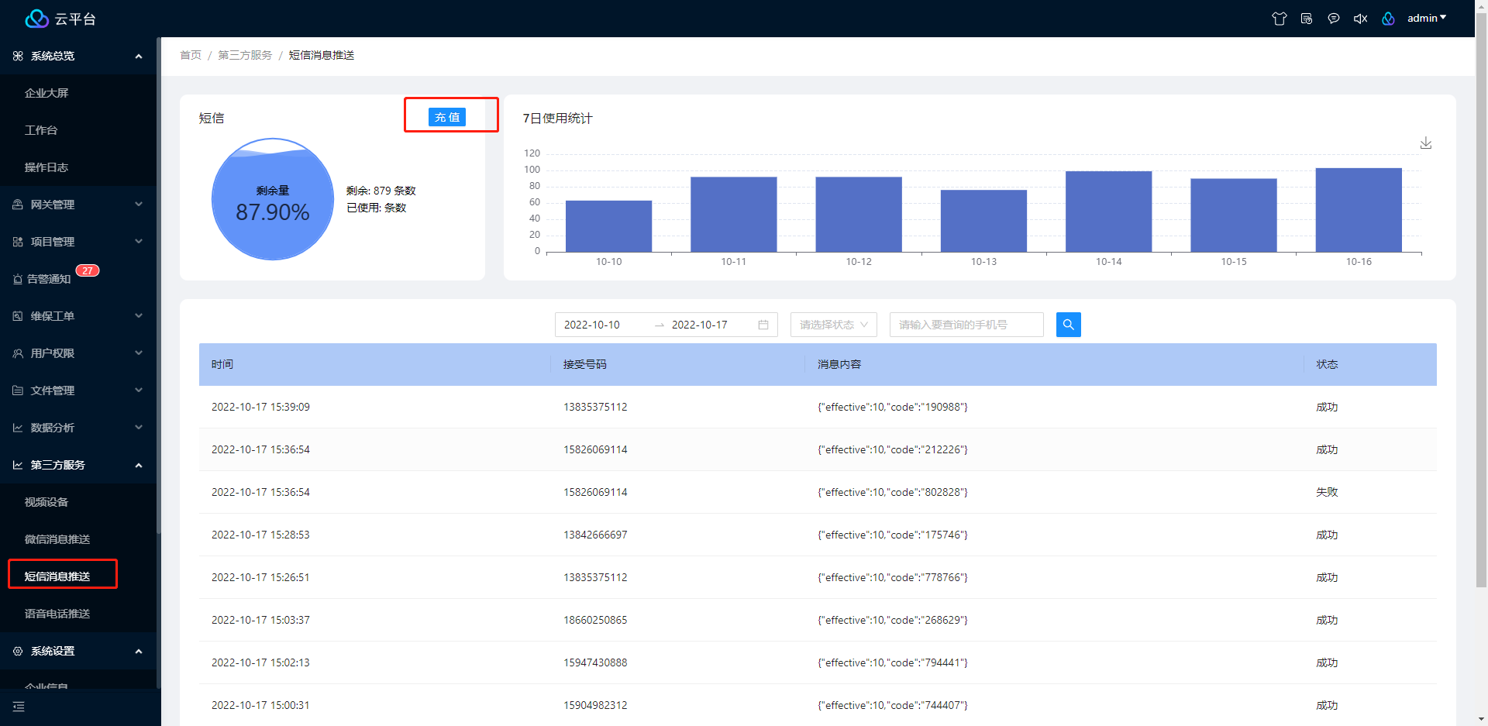Collapse the 系统总览 menu chevron
Screen dimensions: 1488x726
[139, 56]
